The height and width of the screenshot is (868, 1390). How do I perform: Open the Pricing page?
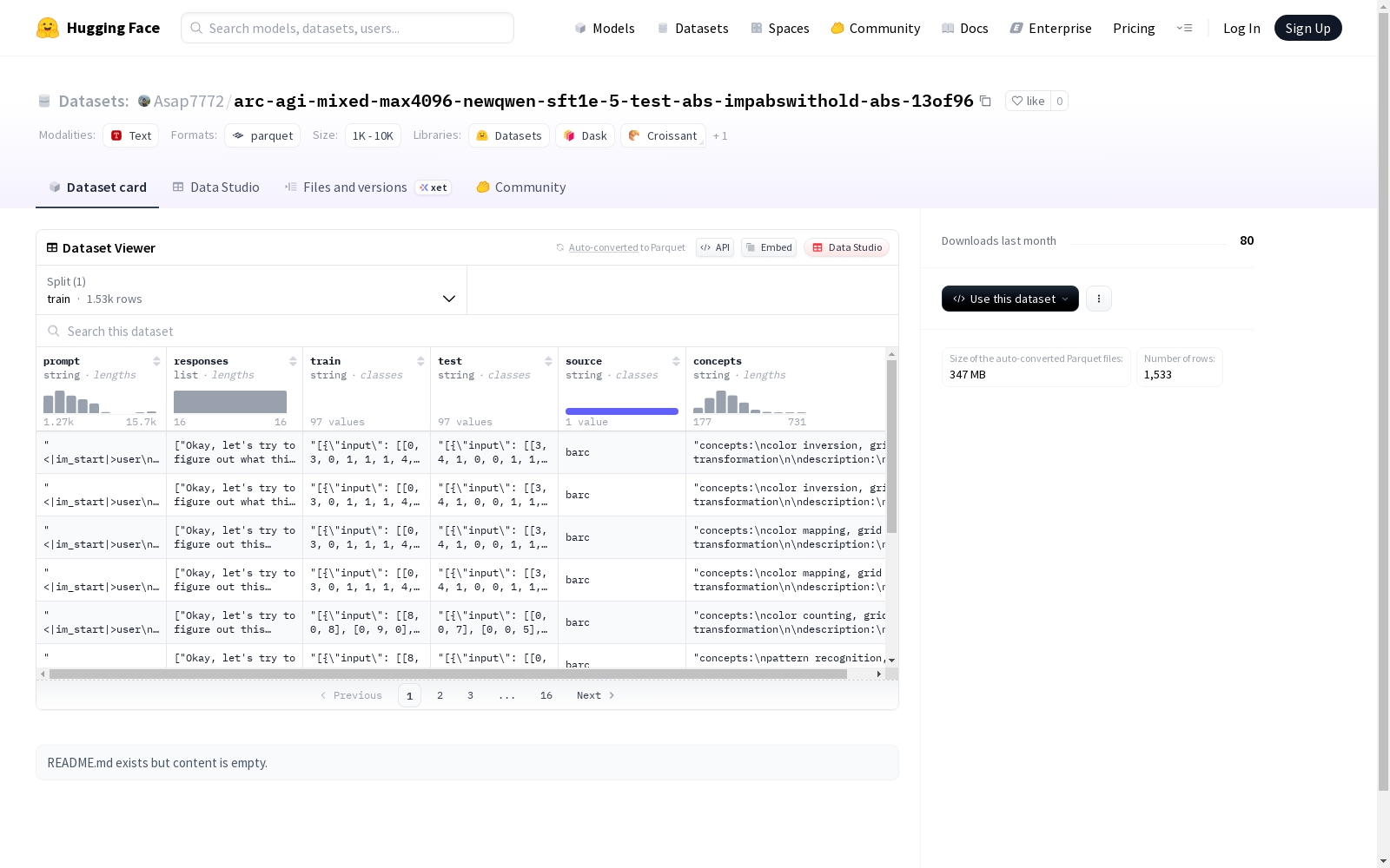[x=1134, y=28]
